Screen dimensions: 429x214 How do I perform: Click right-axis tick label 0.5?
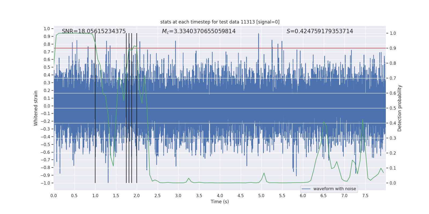(x=393, y=108)
